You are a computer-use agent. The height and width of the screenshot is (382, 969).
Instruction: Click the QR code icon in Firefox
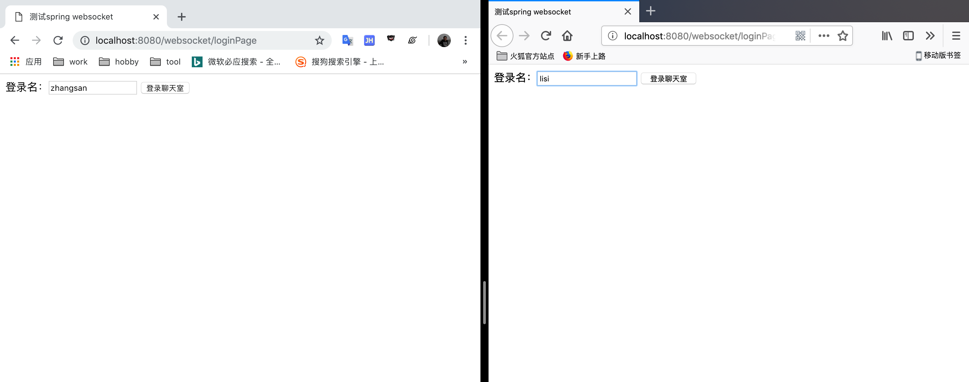pos(800,36)
